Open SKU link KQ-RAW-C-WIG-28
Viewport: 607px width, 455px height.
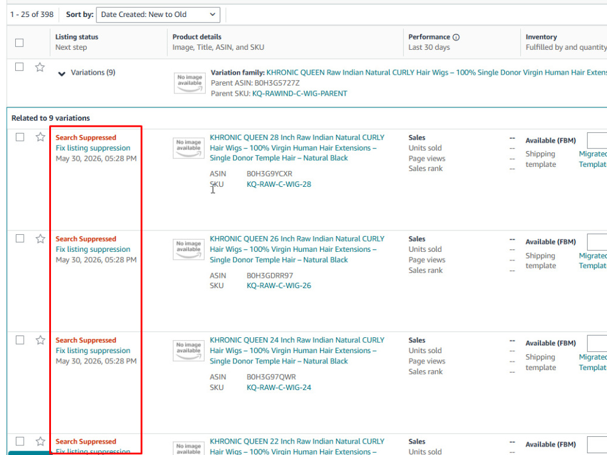coord(279,184)
